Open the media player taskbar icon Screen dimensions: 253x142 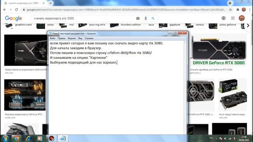tap(40, 138)
